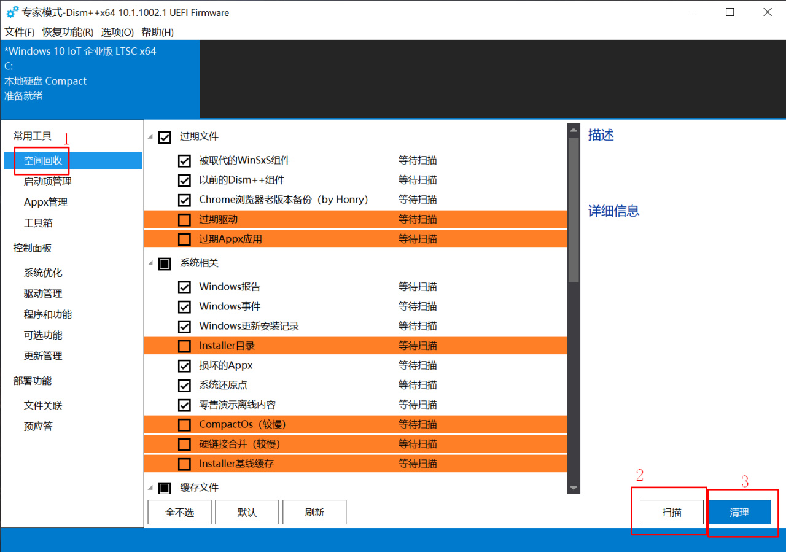Click the 控制面板 section header
Screen dimensions: 786x552
[33, 248]
